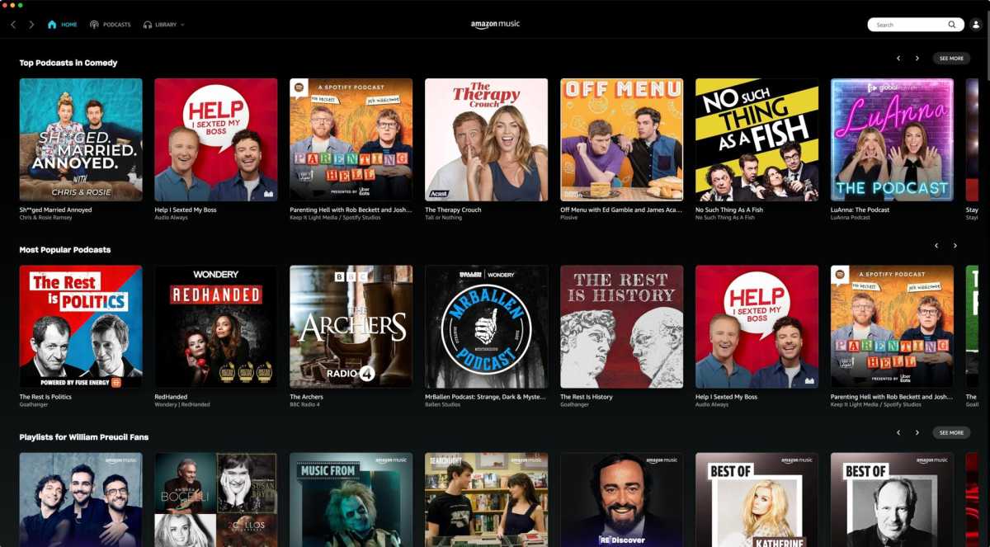Screen dimensions: 990x547
Task: Click the left chevron beside Top Podcasts in Comedy
Action: pos(899,58)
